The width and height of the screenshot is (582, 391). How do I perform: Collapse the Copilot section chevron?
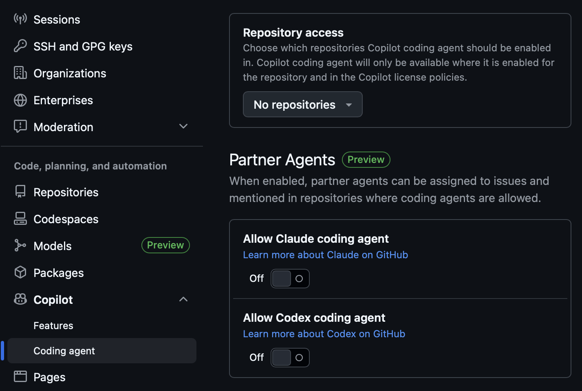pos(183,299)
